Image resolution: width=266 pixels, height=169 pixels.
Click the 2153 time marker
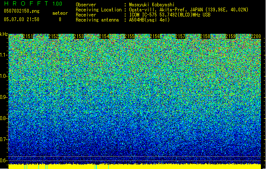click(x=79, y=36)
